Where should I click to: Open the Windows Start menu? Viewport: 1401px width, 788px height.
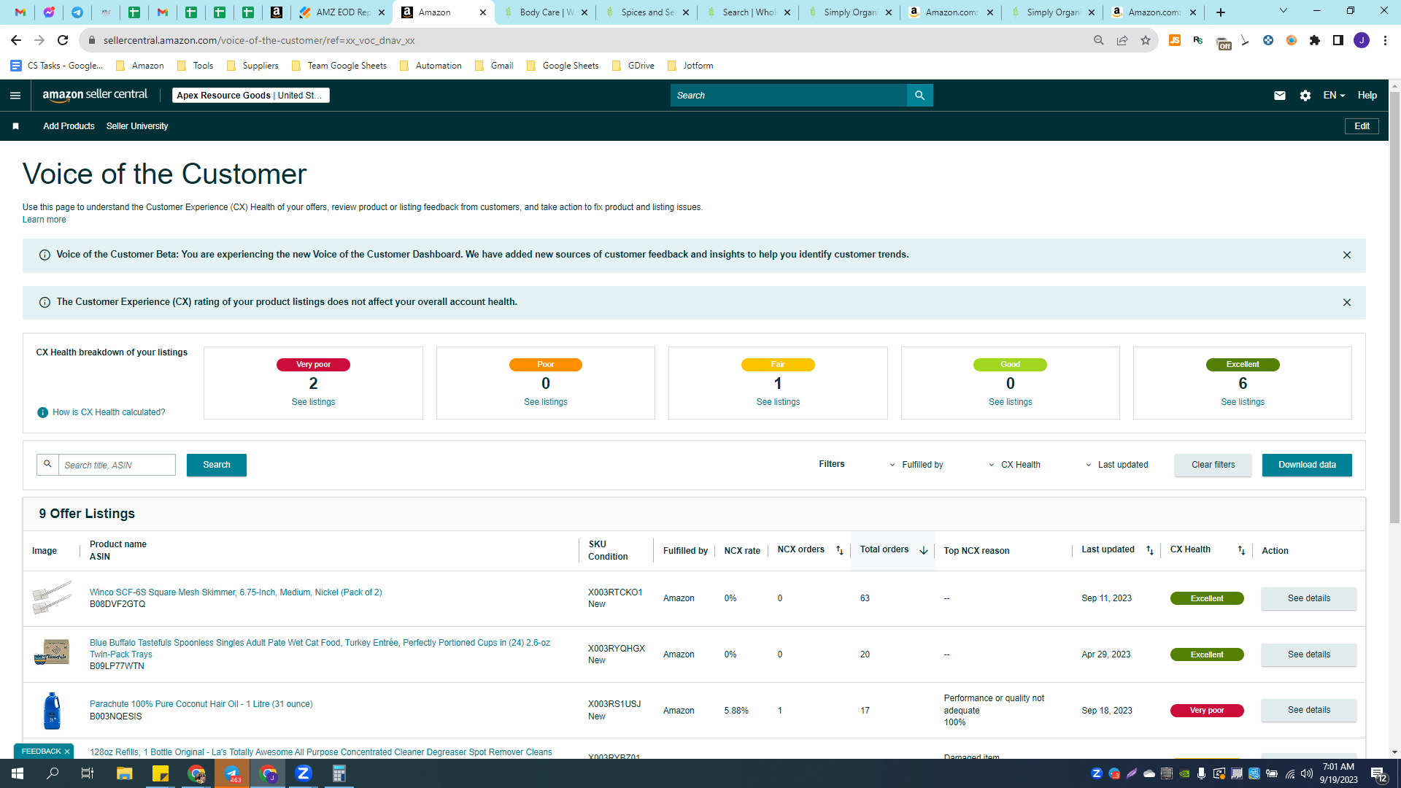(18, 773)
